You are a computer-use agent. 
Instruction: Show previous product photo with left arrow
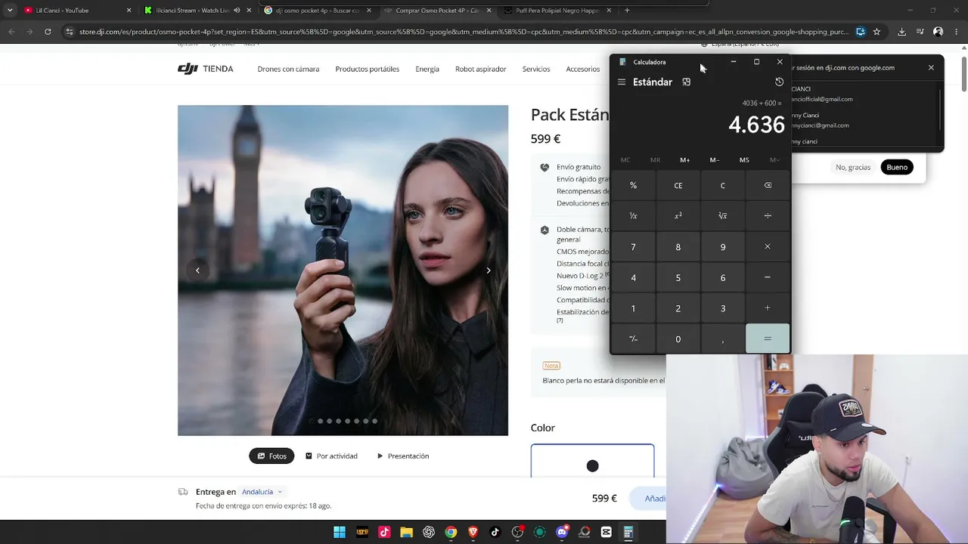click(x=197, y=270)
